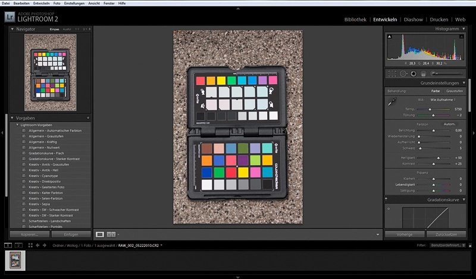This screenshot has width=476, height=279.
Task: Hide the top module panel
Action: point(238,8)
